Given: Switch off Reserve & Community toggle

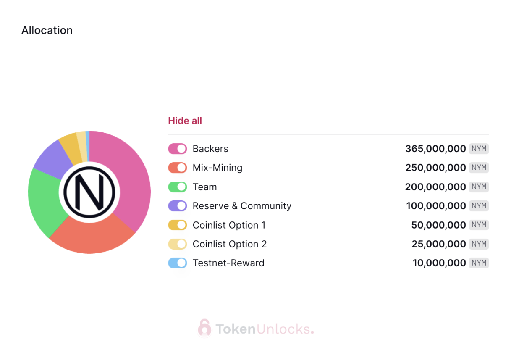Looking at the screenshot, I should click(178, 206).
